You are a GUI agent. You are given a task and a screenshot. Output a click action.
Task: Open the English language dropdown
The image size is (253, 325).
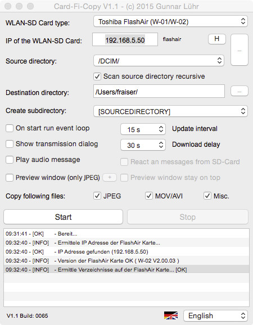pos(215,315)
